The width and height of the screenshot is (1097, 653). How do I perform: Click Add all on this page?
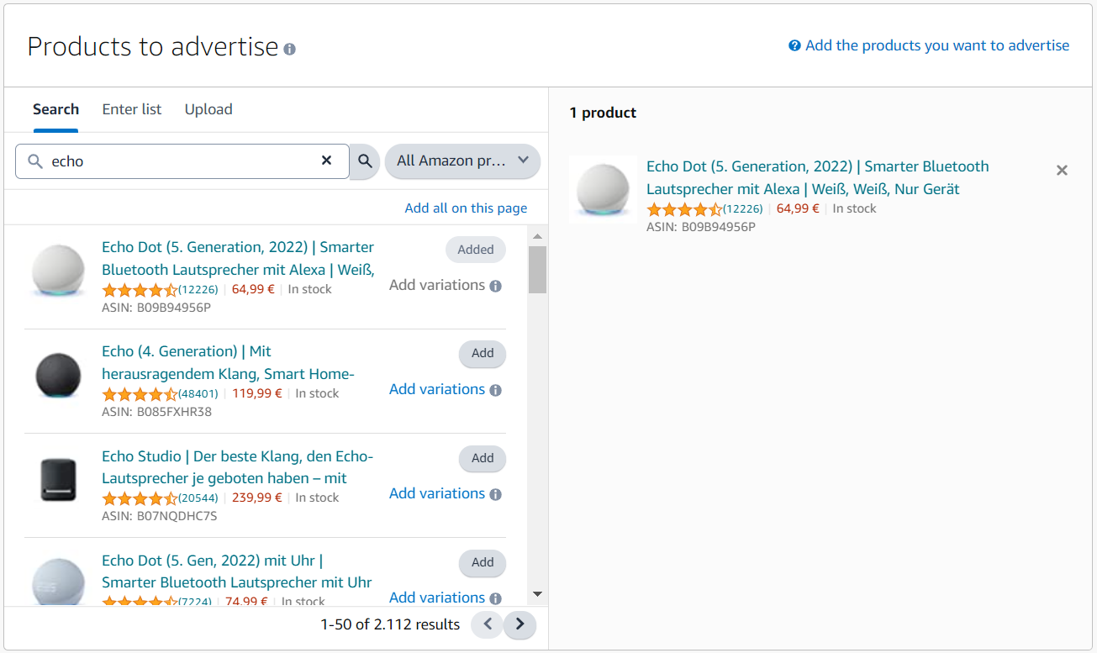[466, 208]
